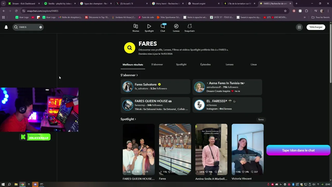Open the Tous les favoris folder

point(321,17)
